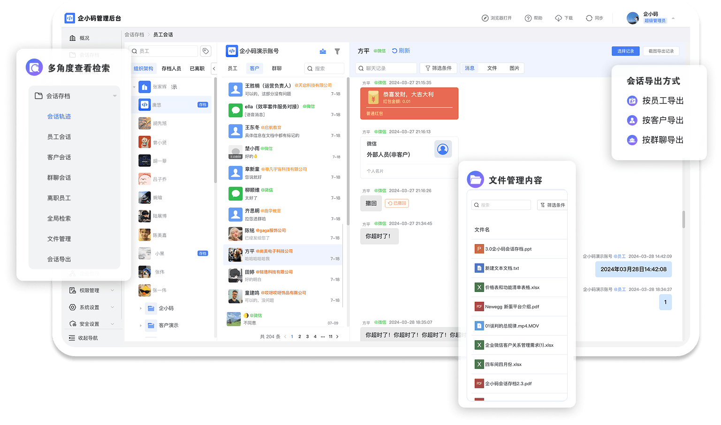Open help via the question mark icon

click(x=528, y=18)
